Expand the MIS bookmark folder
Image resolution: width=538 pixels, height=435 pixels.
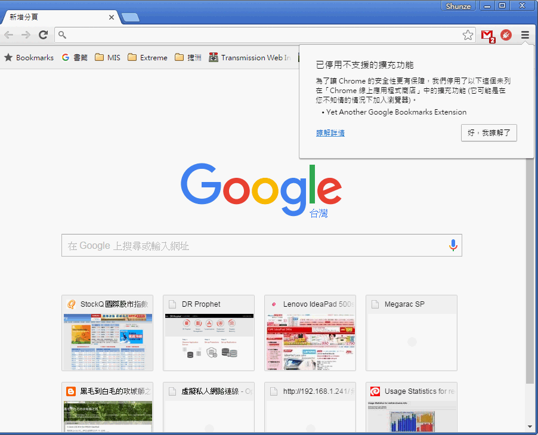107,57
